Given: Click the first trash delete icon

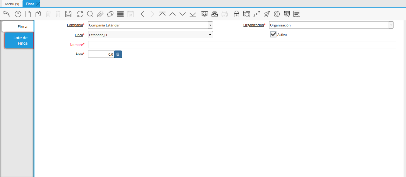Looking at the screenshot, I should coord(48,14).
